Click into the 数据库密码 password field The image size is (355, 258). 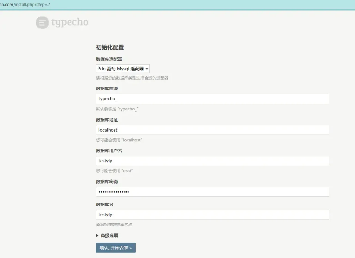pyautogui.click(x=212, y=192)
